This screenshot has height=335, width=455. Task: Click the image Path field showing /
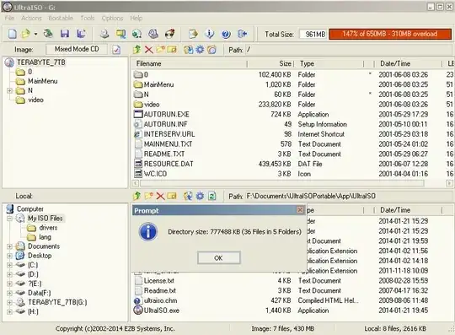(349, 50)
